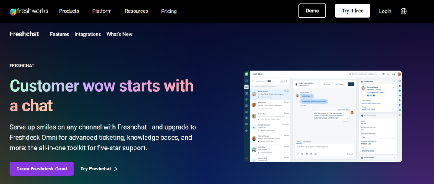Open the Jerome Bell conversation row
This screenshot has height=184, width=434.
click(270, 159)
